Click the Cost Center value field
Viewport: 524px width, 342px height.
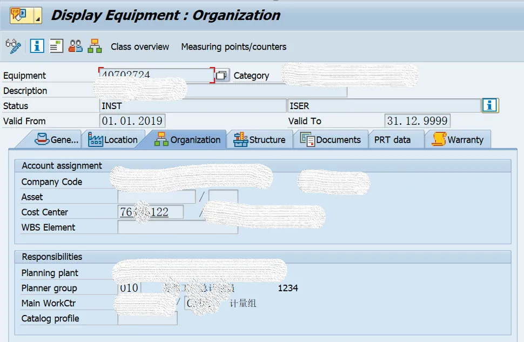pyautogui.click(x=150, y=212)
